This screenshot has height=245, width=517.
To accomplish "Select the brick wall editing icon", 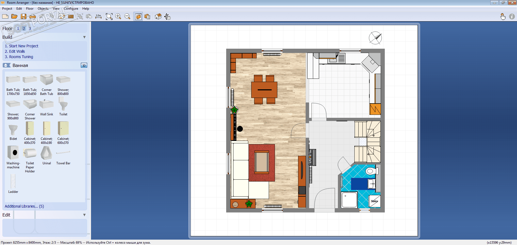I will click(71, 17).
